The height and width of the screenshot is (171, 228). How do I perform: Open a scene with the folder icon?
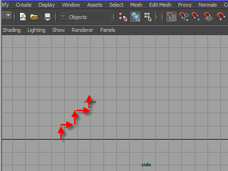click(x=34, y=17)
